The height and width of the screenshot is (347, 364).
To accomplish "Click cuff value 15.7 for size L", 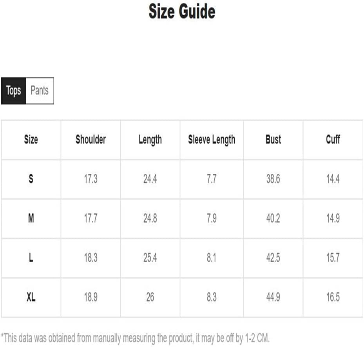I will pyautogui.click(x=333, y=258).
